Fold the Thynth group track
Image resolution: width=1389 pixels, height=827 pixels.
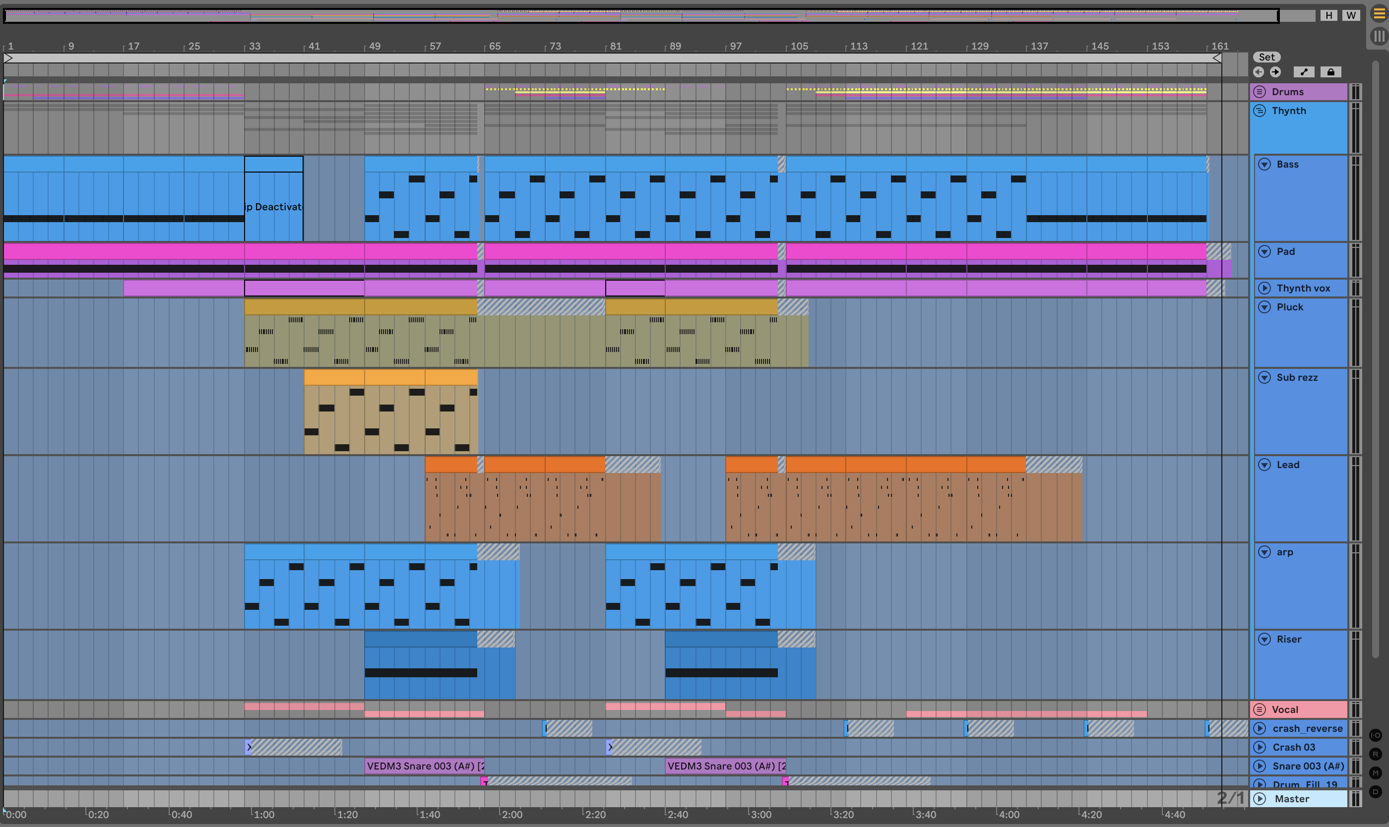point(1260,111)
